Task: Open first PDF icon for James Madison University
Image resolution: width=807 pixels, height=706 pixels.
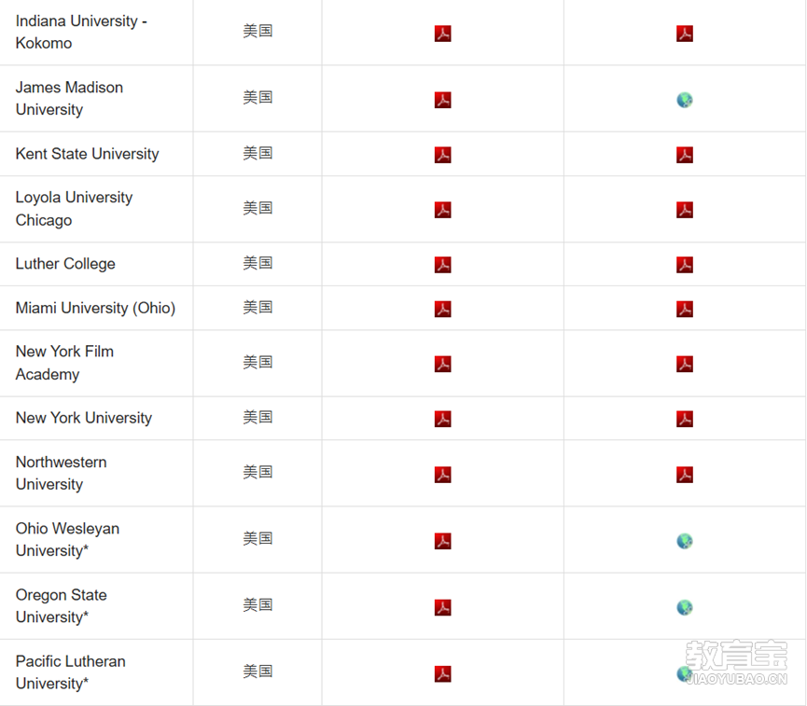Action: pyautogui.click(x=443, y=100)
